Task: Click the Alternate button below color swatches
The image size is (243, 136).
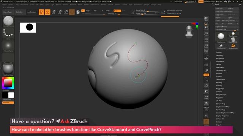Action: click(8, 102)
